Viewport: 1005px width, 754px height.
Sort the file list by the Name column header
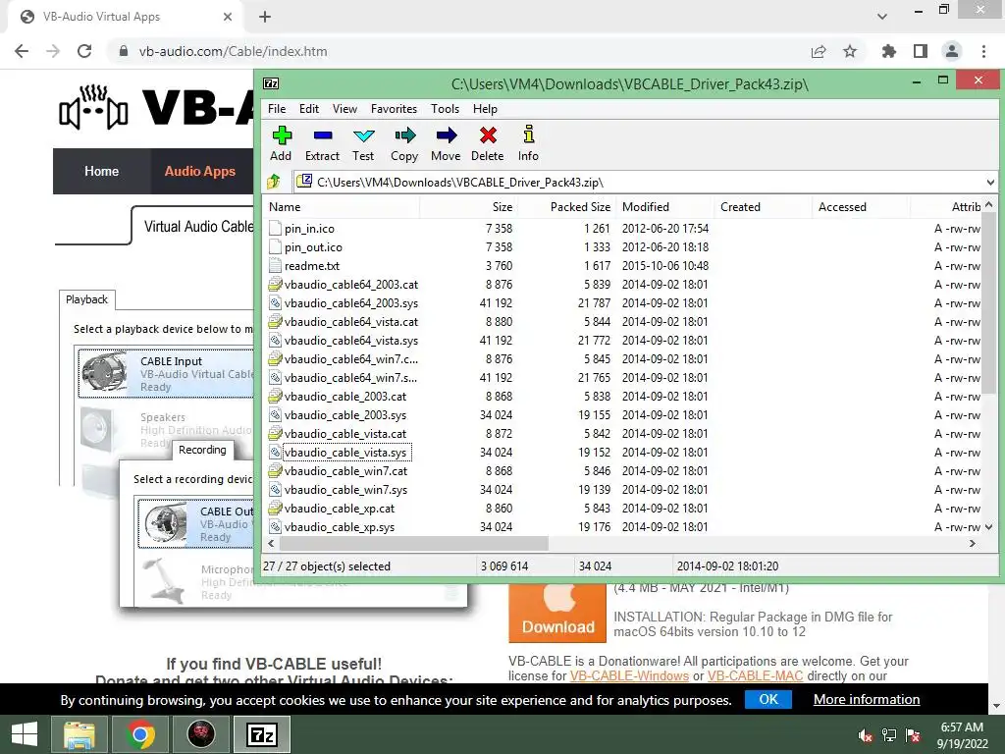click(x=343, y=207)
